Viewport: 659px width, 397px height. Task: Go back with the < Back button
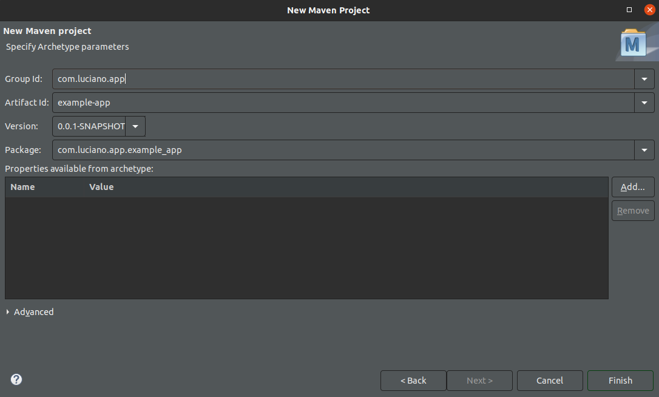click(413, 381)
